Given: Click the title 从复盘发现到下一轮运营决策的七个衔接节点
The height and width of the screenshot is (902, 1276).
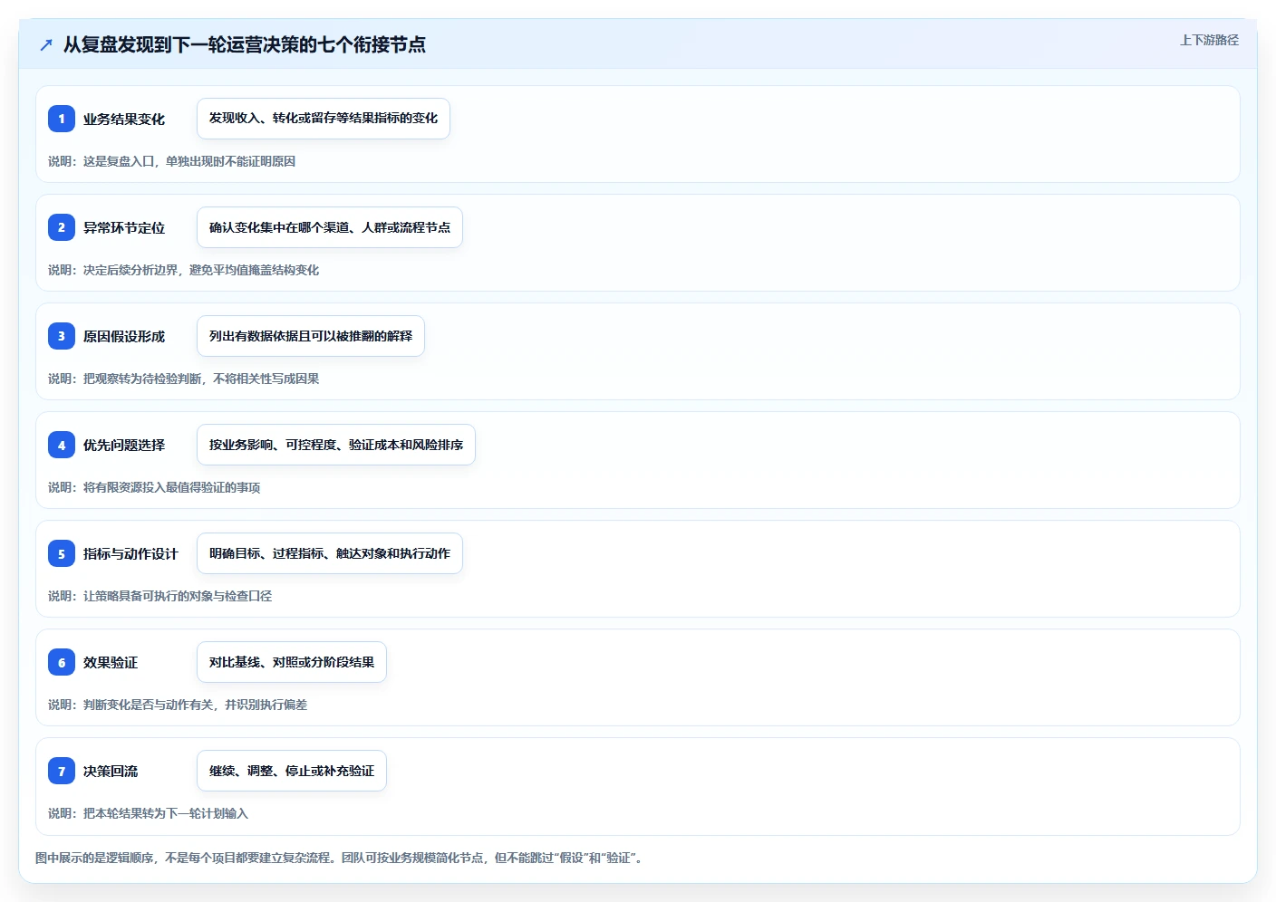Looking at the screenshot, I should coord(245,44).
